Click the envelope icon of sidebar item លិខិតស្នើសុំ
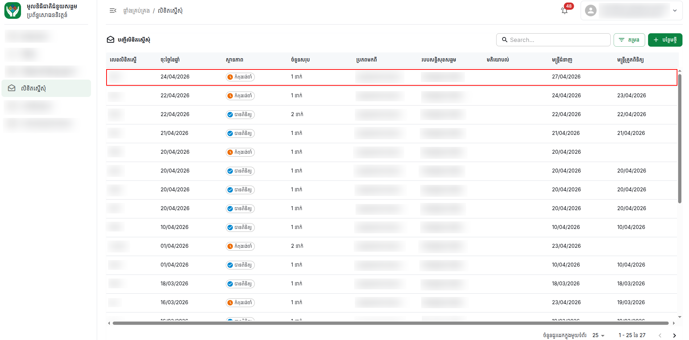 [12, 88]
